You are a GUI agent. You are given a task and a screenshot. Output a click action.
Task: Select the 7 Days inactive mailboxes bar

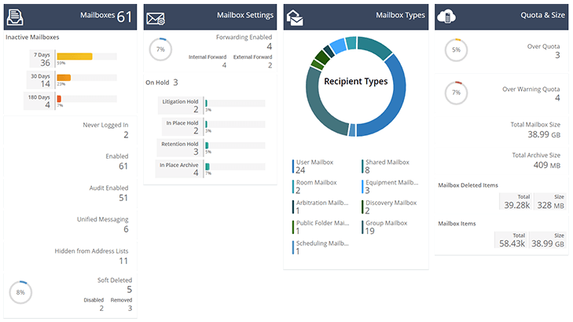tap(75, 57)
